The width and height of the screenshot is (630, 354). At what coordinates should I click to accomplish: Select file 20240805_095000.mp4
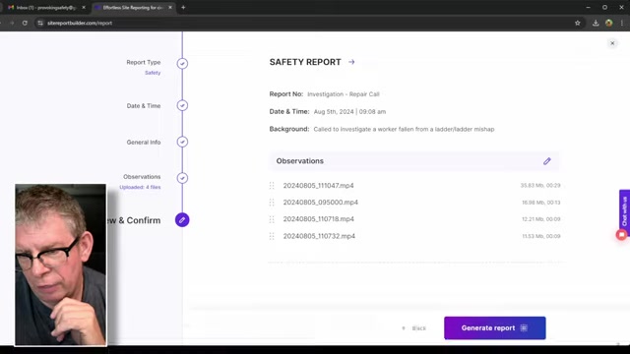pyautogui.click(x=320, y=203)
